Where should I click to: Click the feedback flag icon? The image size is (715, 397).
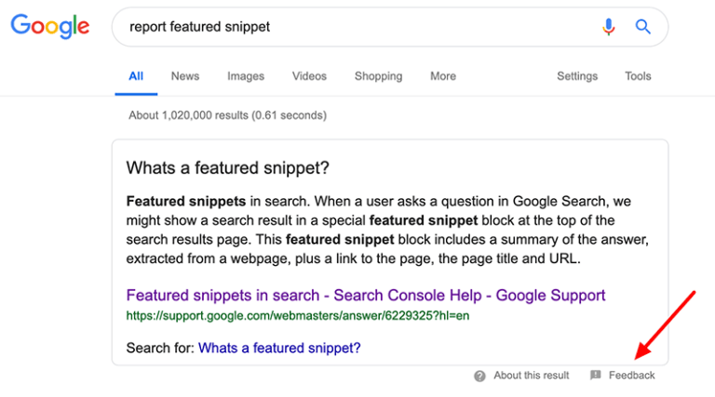tap(596, 376)
